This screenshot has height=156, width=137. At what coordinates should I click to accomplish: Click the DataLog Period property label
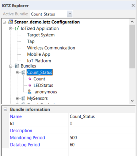click(25, 145)
